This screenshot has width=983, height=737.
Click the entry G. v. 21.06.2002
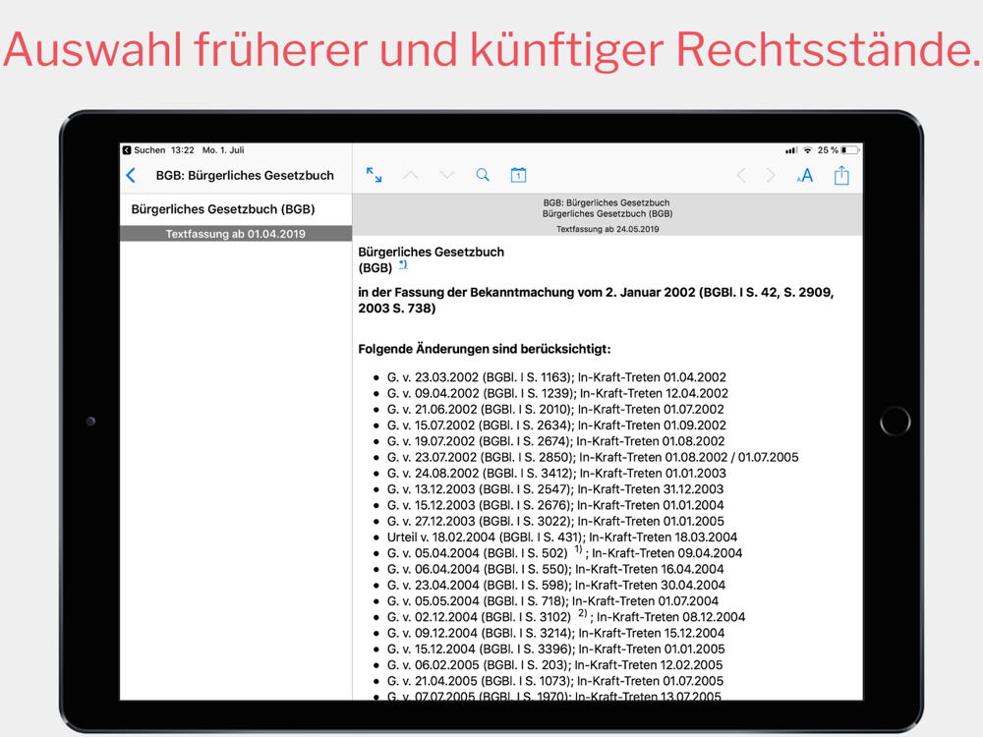tap(555, 409)
